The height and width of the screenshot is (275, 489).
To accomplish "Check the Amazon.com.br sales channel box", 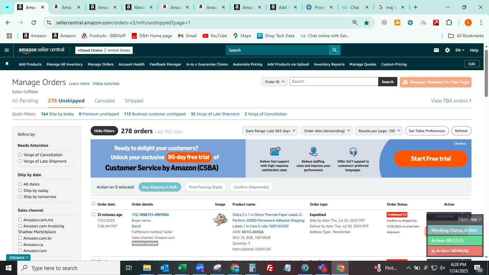I will point(20,238).
